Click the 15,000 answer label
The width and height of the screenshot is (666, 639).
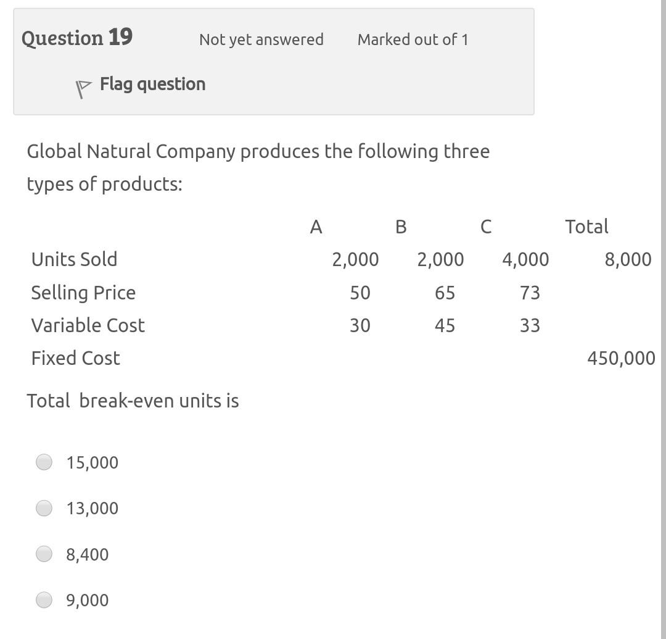(x=92, y=462)
